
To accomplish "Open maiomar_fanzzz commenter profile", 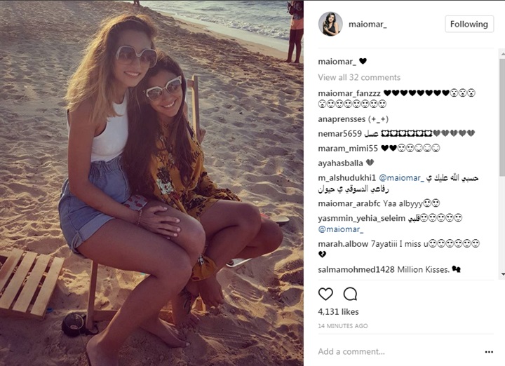I will pyautogui.click(x=349, y=93).
